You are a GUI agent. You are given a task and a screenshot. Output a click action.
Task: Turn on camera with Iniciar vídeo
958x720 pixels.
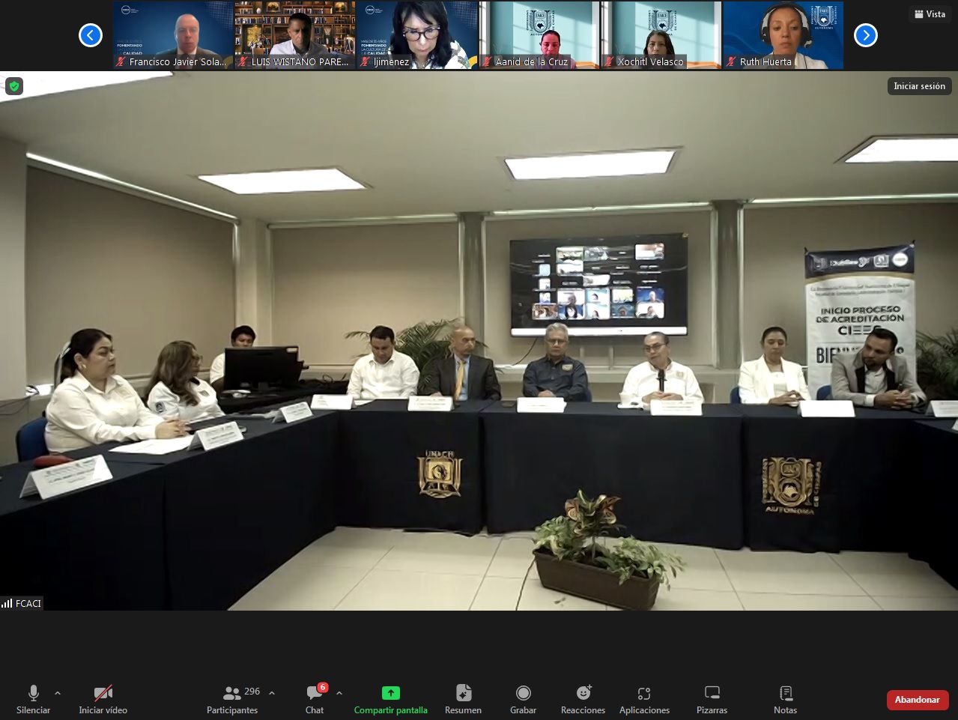(103, 698)
